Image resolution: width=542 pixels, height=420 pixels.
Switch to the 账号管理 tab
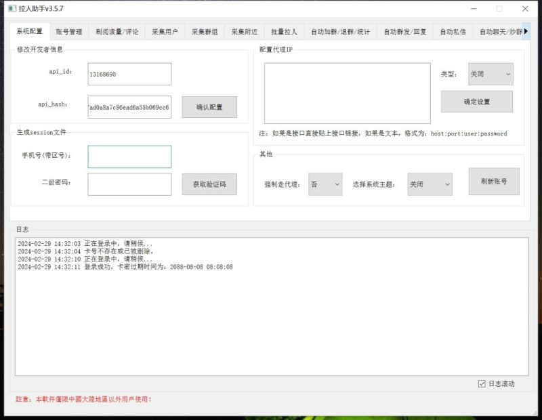tap(70, 31)
